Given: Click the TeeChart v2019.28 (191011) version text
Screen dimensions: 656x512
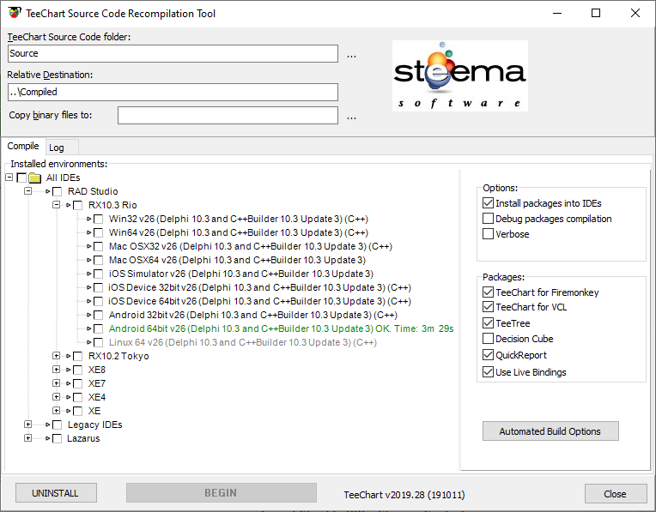Looking at the screenshot, I should point(404,495).
